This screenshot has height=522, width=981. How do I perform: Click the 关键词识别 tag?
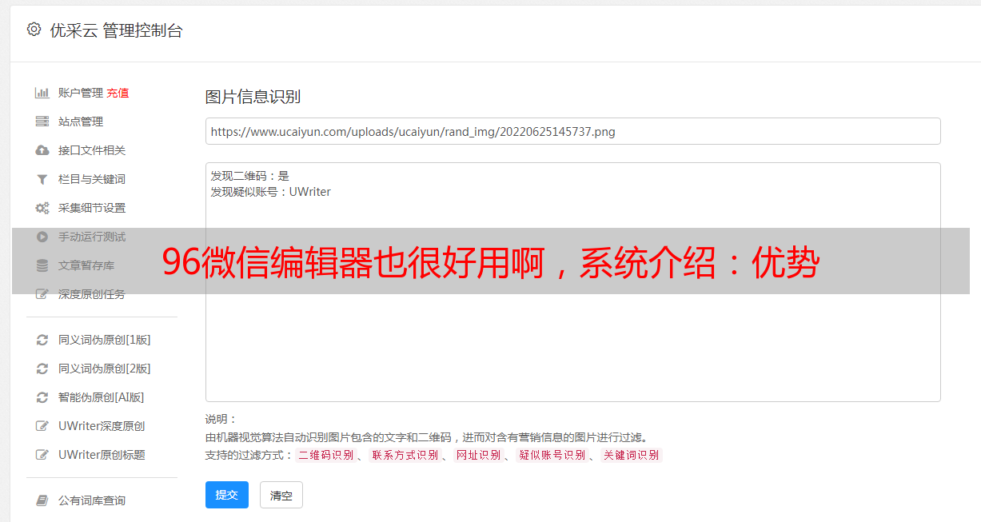coord(632,455)
